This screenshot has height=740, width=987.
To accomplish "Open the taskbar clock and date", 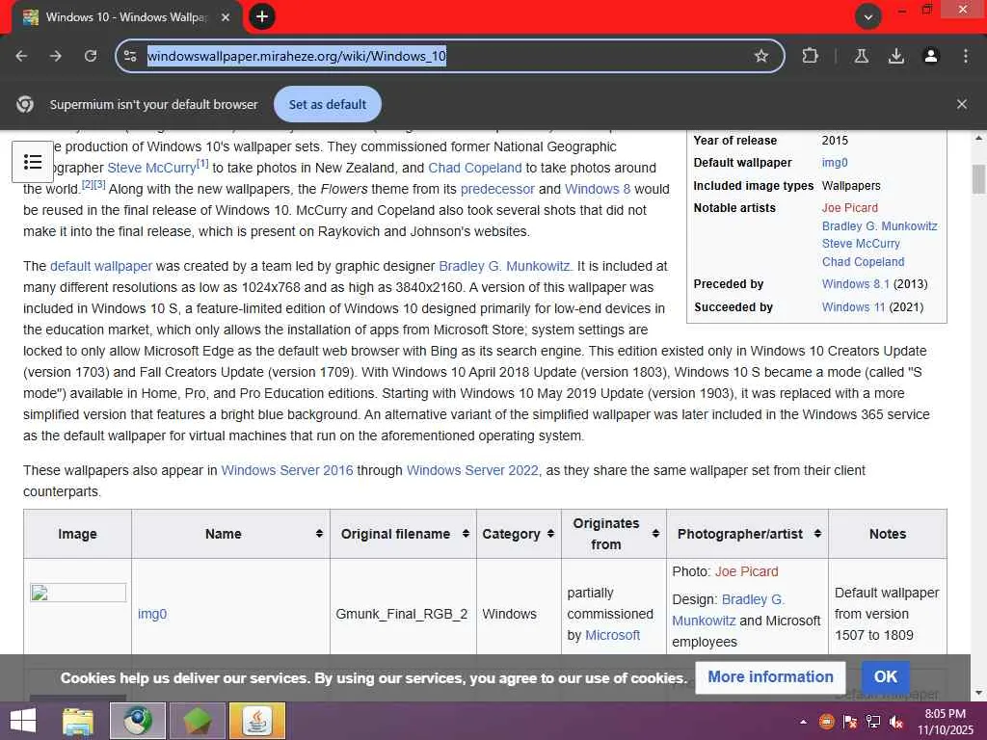I will pyautogui.click(x=945, y=722).
